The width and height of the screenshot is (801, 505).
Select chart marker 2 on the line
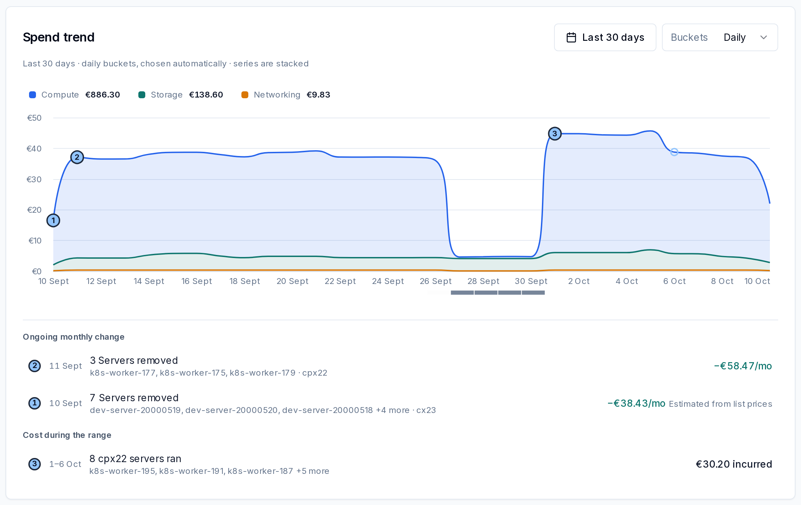pos(77,157)
